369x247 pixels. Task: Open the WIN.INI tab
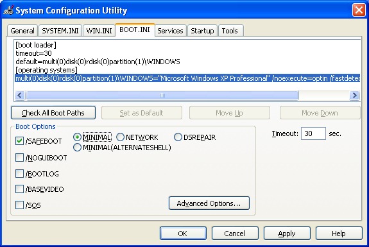99,31
